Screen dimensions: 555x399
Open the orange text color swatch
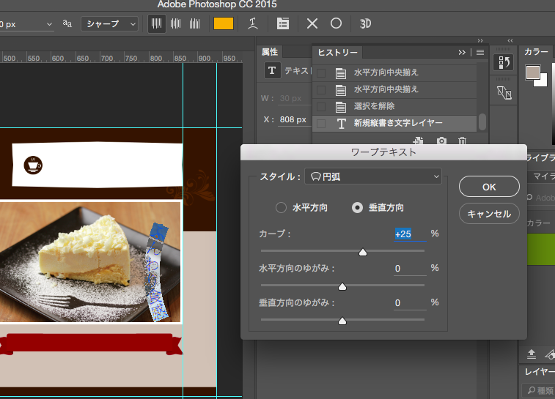click(224, 23)
